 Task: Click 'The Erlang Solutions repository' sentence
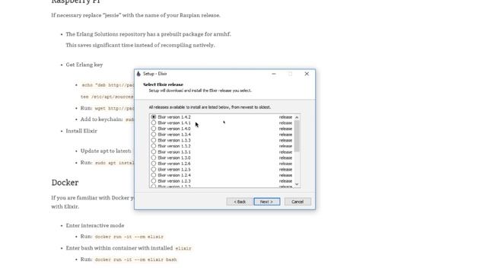pyautogui.click(x=148, y=34)
